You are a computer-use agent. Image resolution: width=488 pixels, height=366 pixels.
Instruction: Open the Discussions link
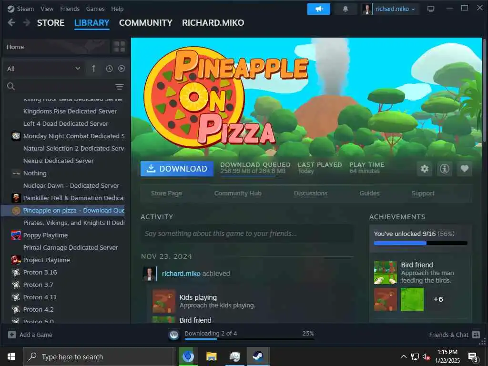coord(311,193)
